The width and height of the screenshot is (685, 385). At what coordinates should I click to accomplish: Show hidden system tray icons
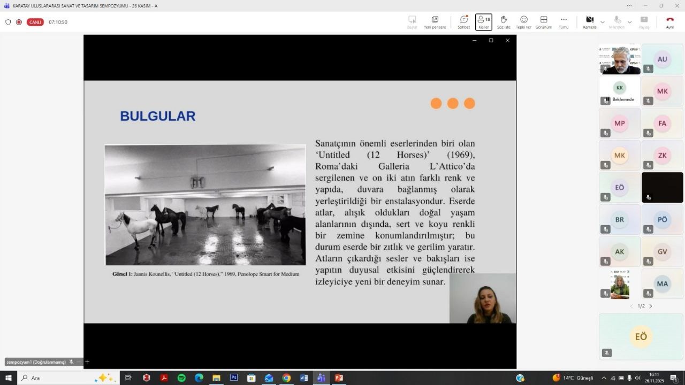tap(604, 378)
